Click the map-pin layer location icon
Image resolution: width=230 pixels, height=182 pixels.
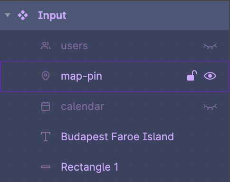point(46,76)
